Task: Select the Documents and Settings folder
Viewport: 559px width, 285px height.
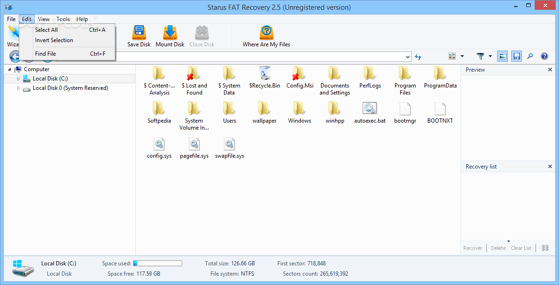Action: (335, 81)
